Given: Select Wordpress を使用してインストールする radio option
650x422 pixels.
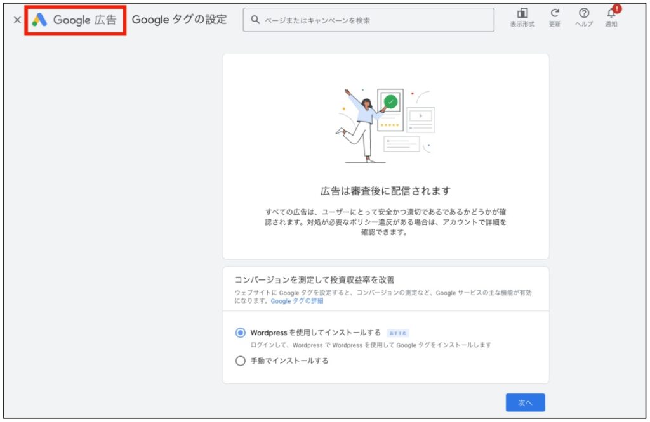Looking at the screenshot, I should [x=240, y=333].
